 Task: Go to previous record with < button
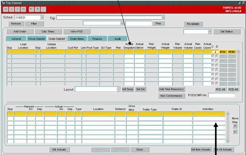(12, 9)
